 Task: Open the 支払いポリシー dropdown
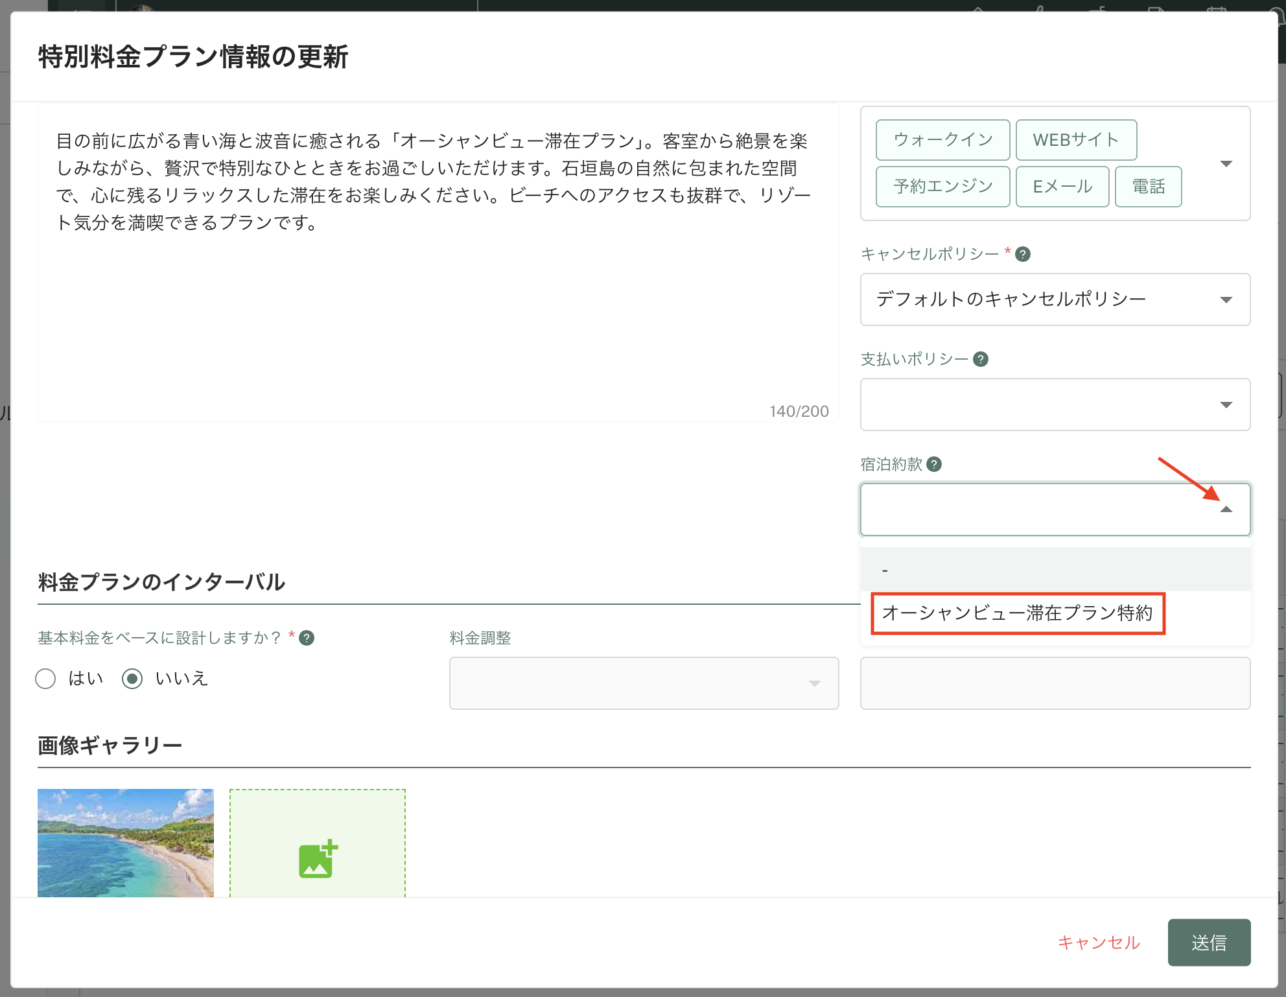pos(1055,405)
